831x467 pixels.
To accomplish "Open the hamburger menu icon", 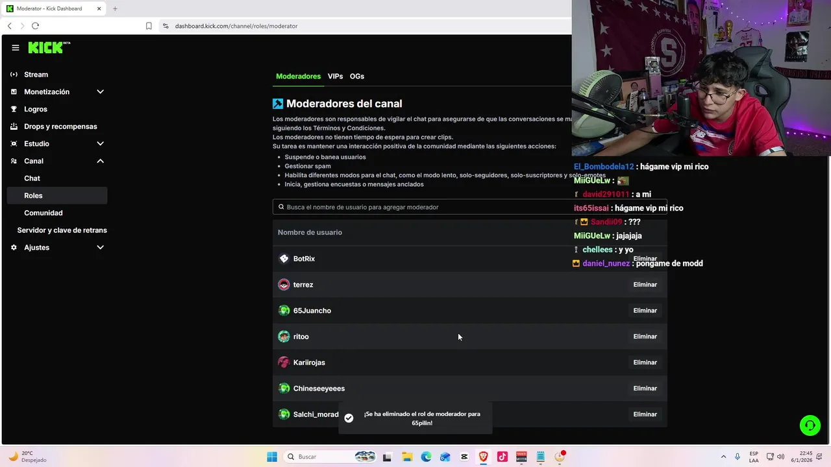I will [16, 47].
